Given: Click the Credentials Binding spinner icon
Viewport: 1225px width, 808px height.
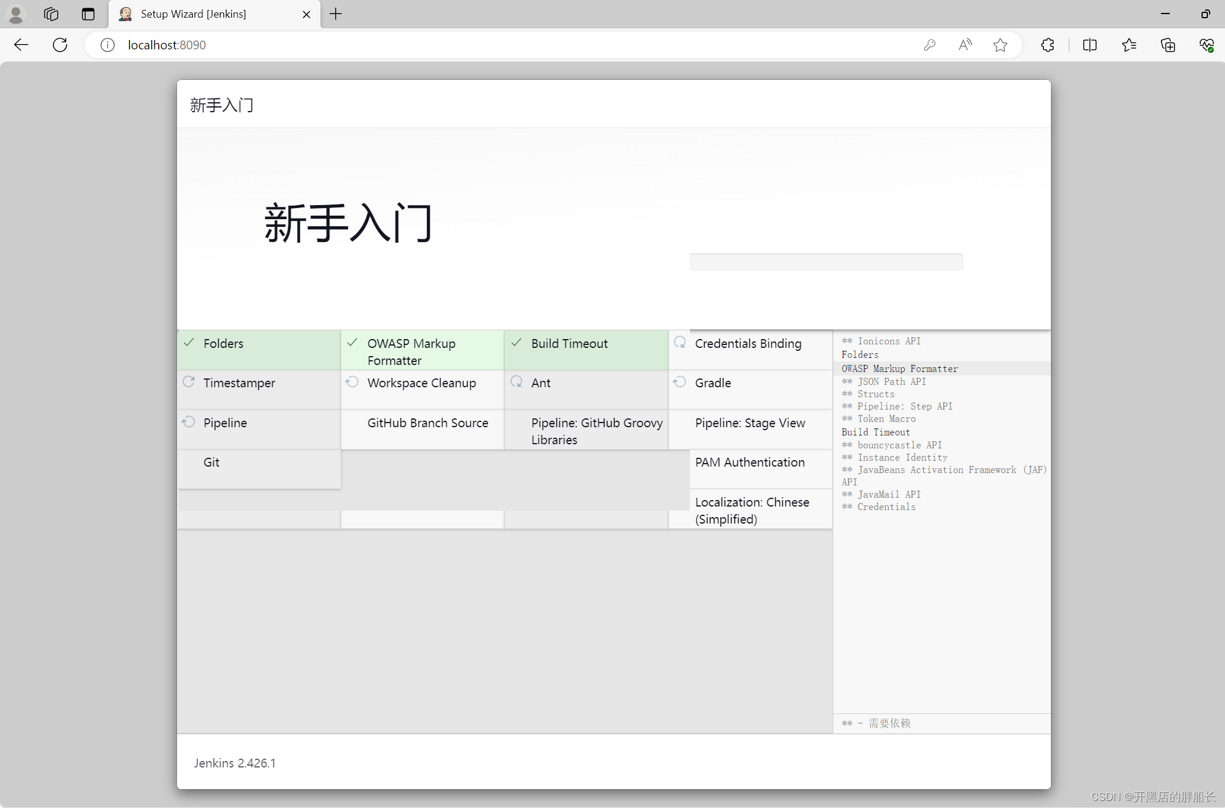Looking at the screenshot, I should [680, 343].
